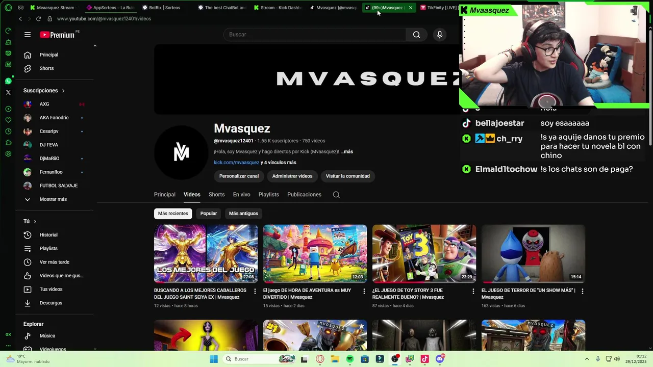Viewport: 653px width, 367px height.
Task: Open TikTok app from the taskbar
Action: [x=424, y=359]
